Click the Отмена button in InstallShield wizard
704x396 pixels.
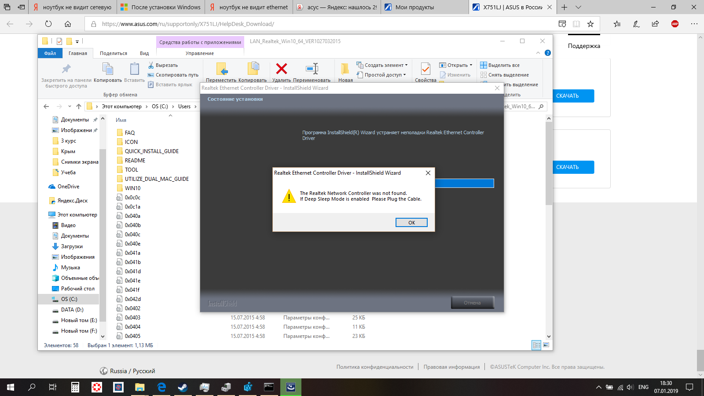473,303
